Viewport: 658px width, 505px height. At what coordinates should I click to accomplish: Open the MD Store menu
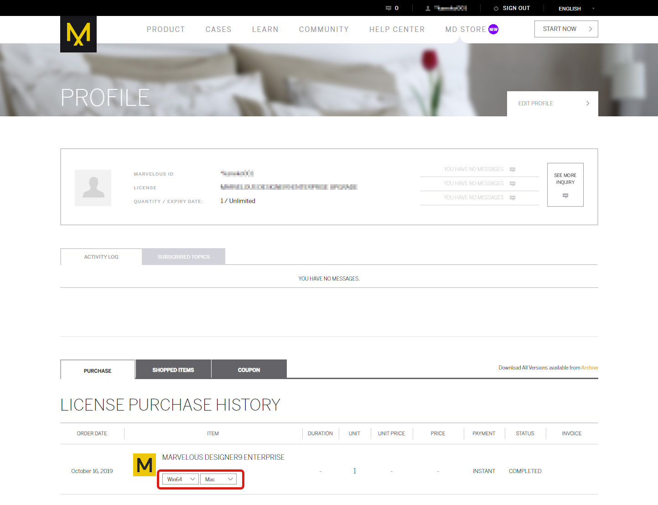(x=466, y=29)
